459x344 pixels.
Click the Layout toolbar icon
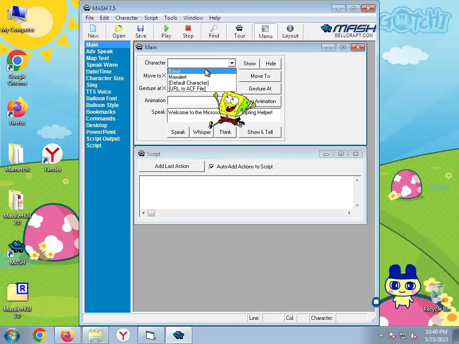[290, 32]
